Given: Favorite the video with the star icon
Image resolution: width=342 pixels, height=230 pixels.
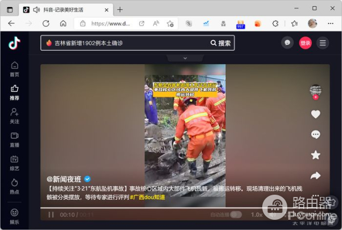Looking at the screenshot, I should point(315,155).
